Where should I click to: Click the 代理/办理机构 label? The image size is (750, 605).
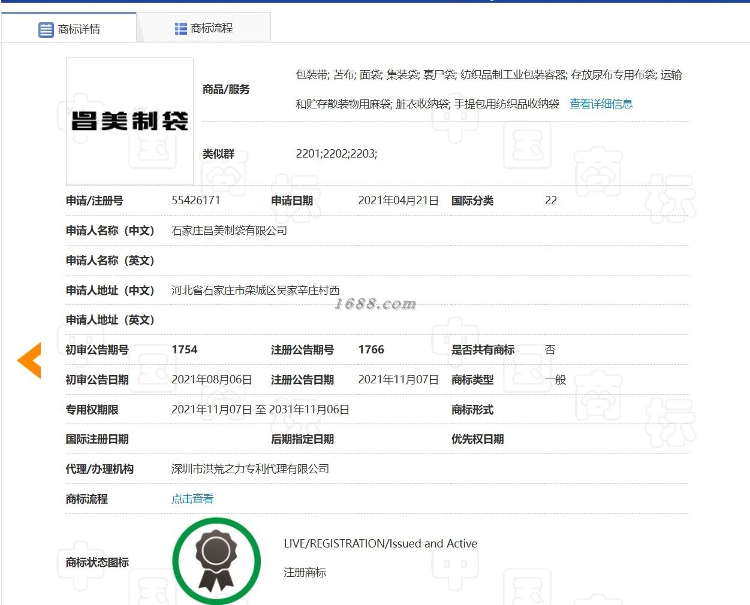(100, 469)
